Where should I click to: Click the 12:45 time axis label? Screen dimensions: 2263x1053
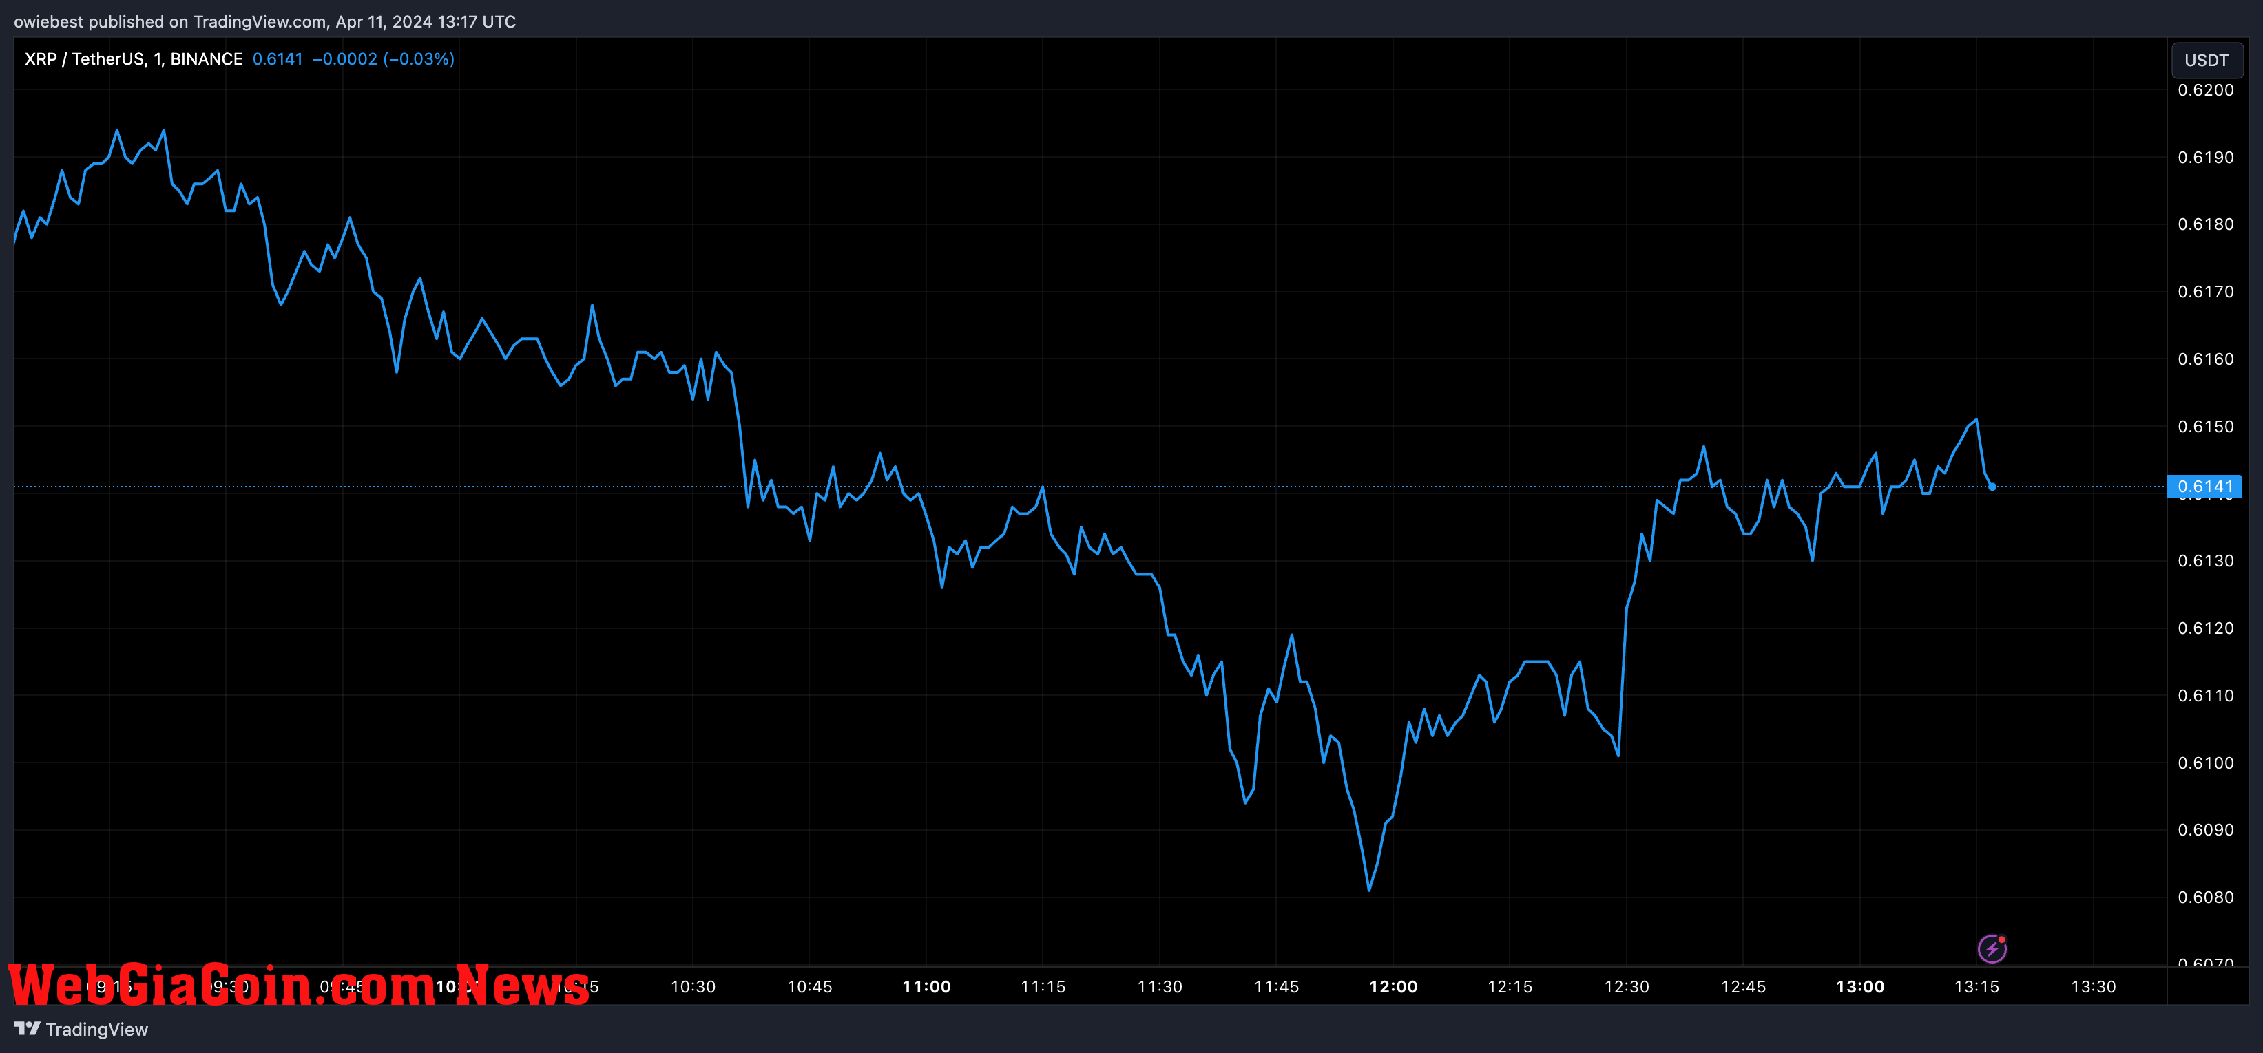(1743, 986)
